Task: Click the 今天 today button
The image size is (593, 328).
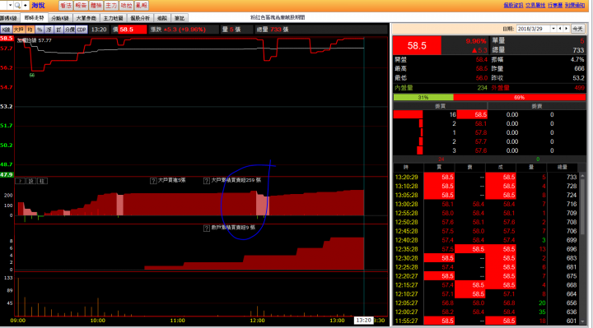Action: coord(577,29)
